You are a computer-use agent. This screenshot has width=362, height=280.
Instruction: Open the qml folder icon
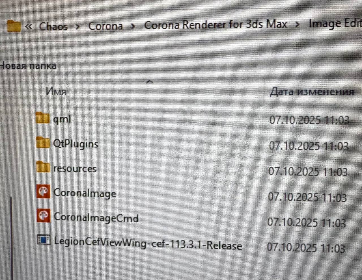pyautogui.click(x=43, y=118)
